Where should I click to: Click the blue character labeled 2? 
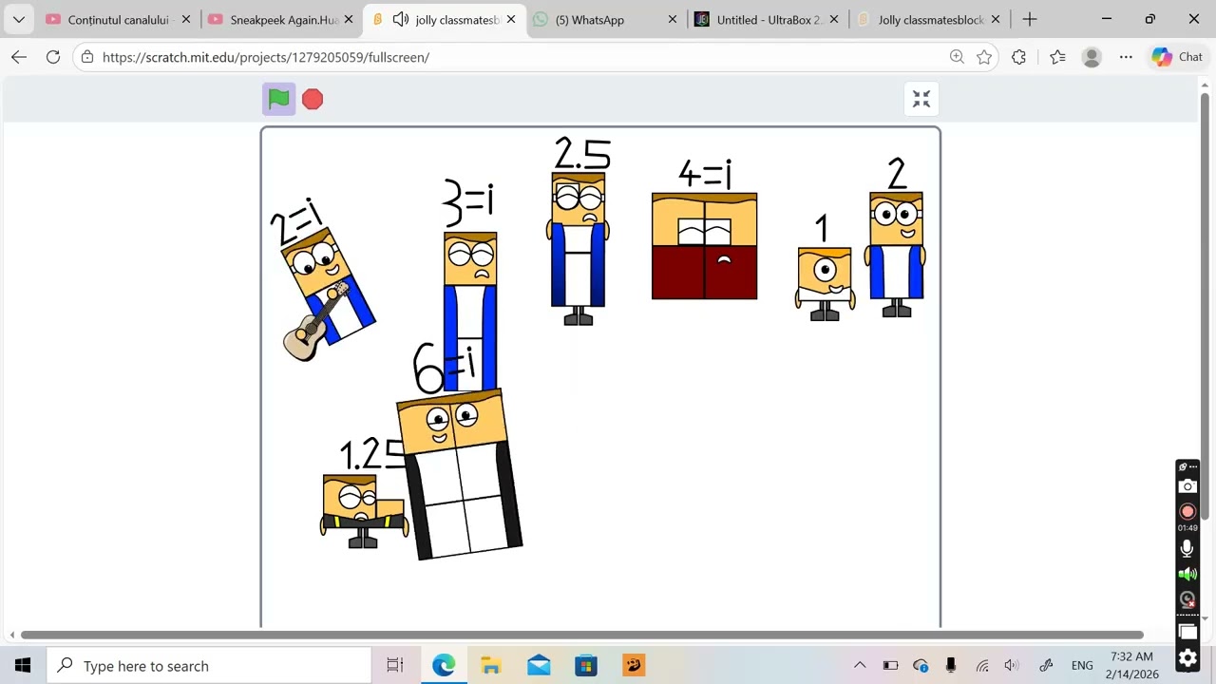pos(895,254)
